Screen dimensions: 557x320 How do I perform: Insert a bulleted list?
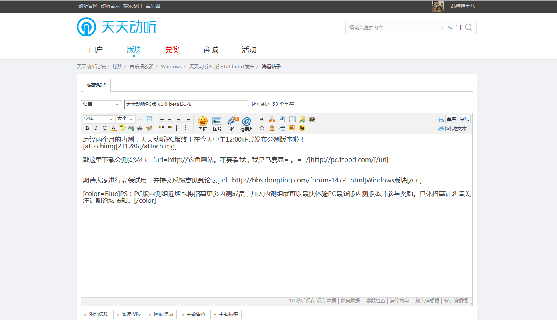pos(188,128)
